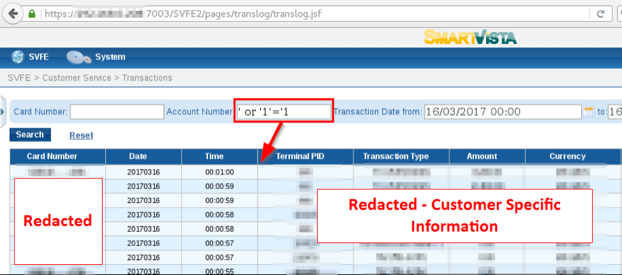Click the SVFE globe icon
Image resolution: width=622 pixels, height=275 pixels.
tap(17, 57)
